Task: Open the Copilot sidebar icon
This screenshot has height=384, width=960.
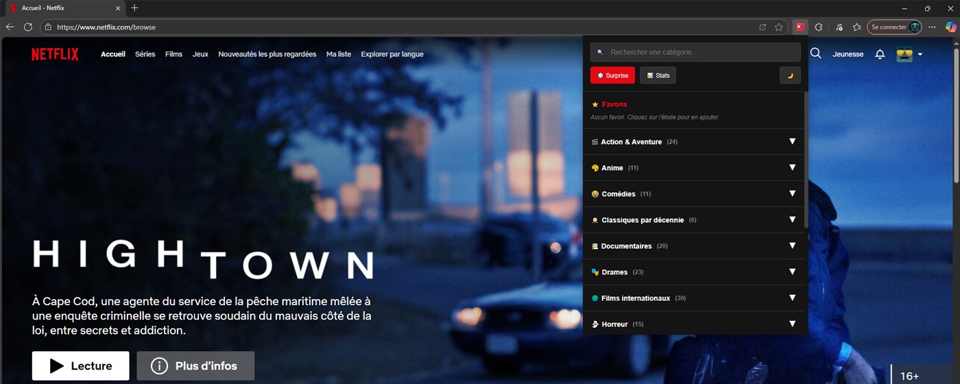Action: [x=951, y=27]
